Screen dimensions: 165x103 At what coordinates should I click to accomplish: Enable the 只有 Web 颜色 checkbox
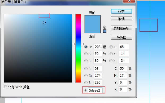pyautogui.click(x=5, y=87)
